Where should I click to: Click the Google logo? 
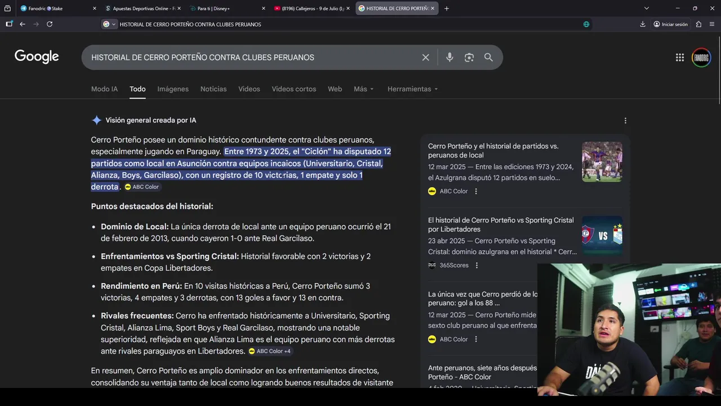tap(37, 57)
